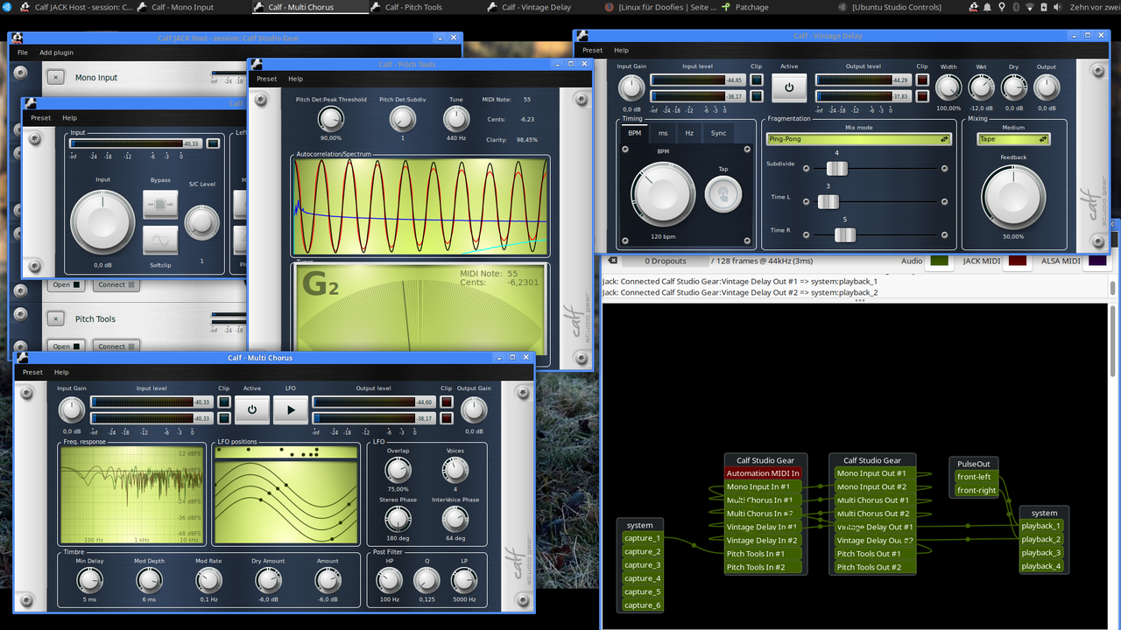Click the Subdivide slider handle
1121x630 pixels.
pos(836,169)
